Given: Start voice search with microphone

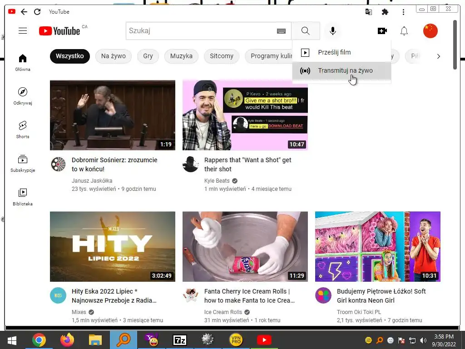Looking at the screenshot, I should [x=333, y=31].
